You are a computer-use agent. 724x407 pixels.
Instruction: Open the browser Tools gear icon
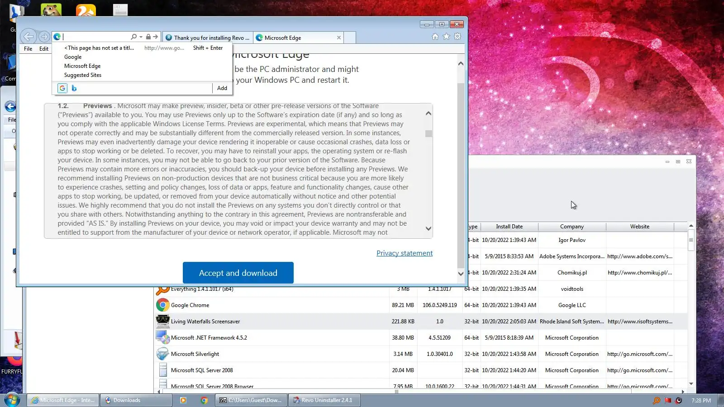coord(457,37)
